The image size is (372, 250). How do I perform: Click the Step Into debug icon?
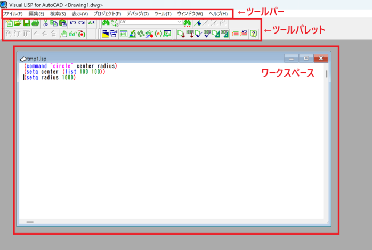(x=9, y=34)
